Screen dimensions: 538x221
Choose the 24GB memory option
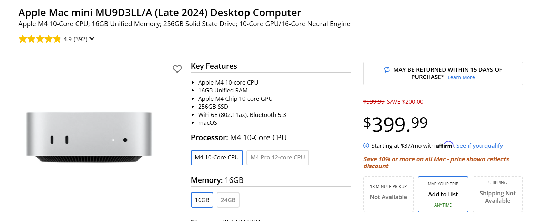pyautogui.click(x=228, y=200)
